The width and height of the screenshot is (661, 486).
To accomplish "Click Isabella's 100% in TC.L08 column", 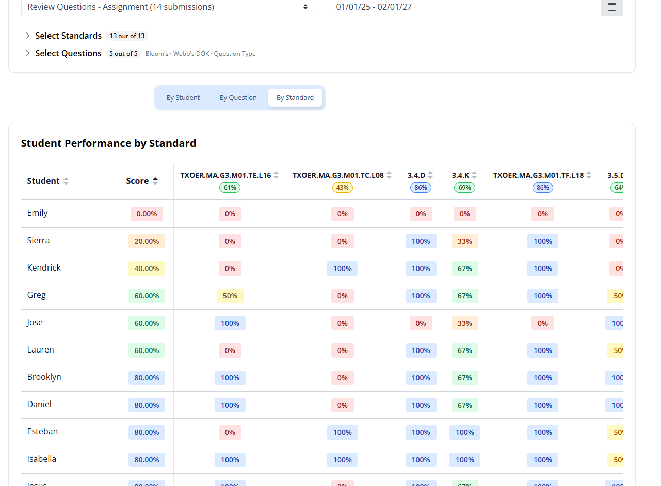I will [x=343, y=460].
